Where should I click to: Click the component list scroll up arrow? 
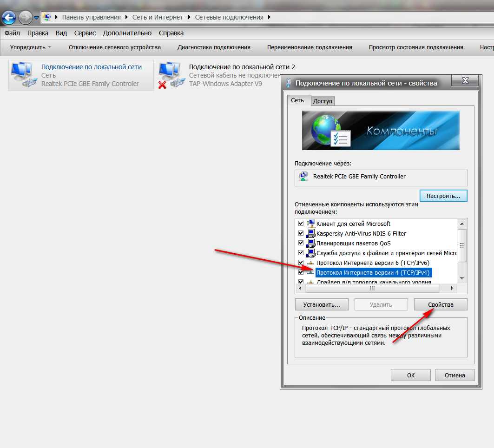461,224
